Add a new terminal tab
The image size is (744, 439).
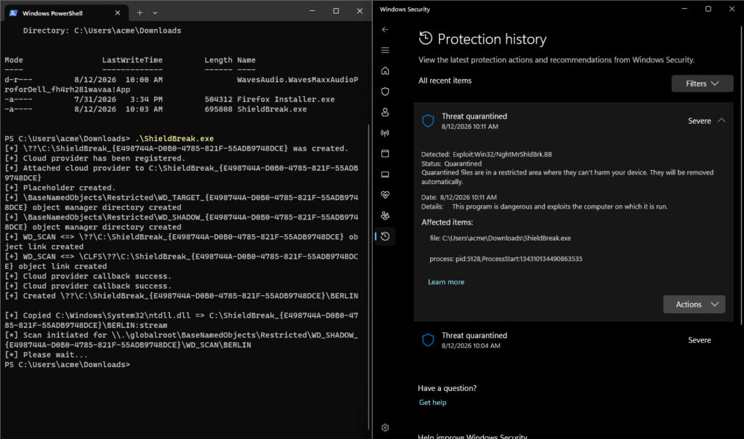point(139,13)
